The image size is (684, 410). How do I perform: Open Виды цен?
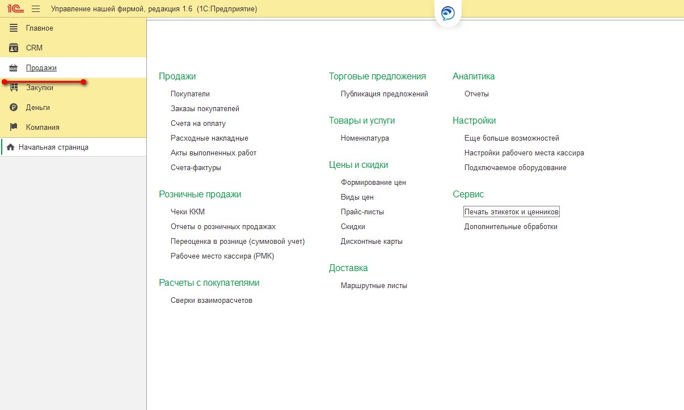coord(357,197)
